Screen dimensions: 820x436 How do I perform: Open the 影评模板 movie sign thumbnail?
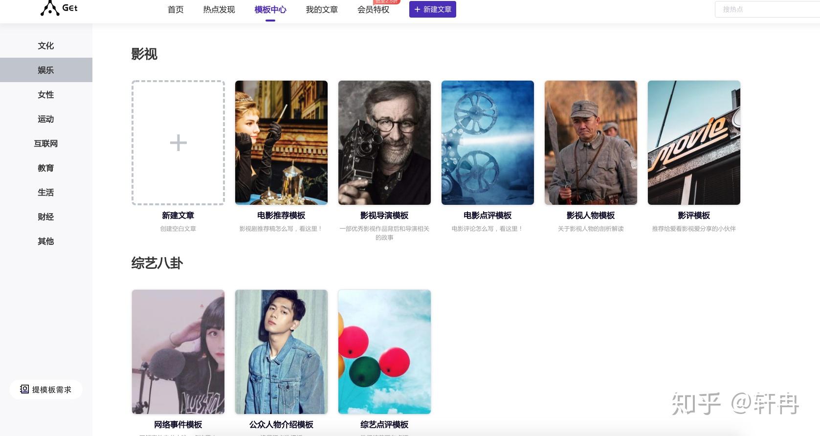(694, 143)
